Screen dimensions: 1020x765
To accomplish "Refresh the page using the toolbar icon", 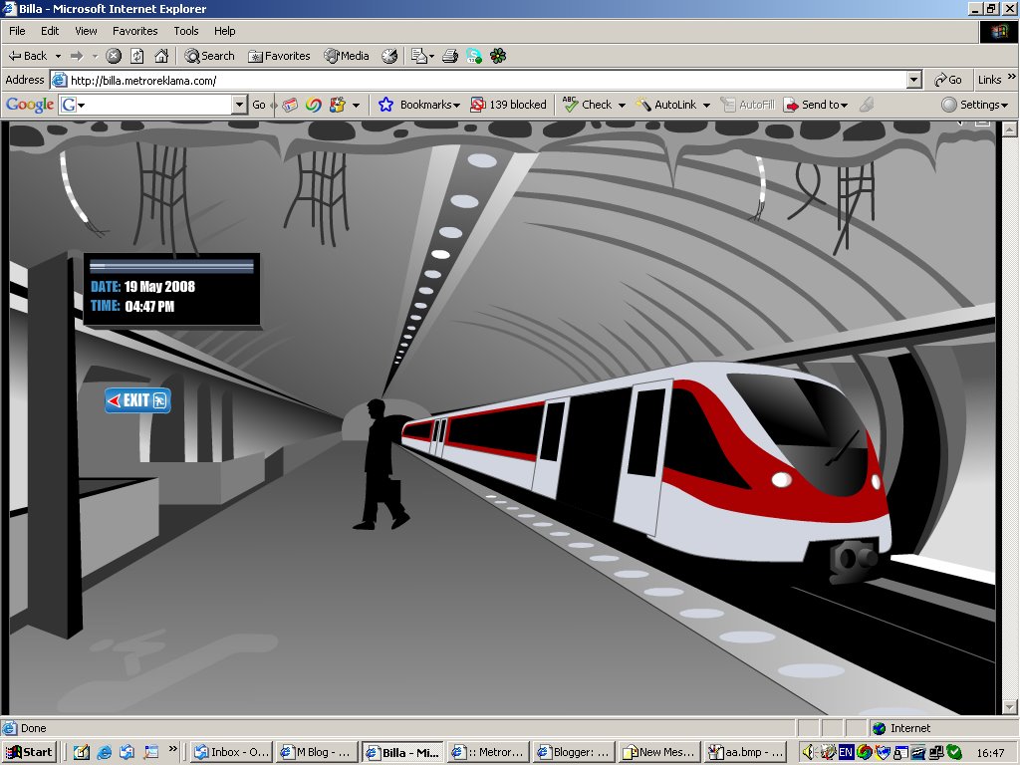I will [137, 56].
